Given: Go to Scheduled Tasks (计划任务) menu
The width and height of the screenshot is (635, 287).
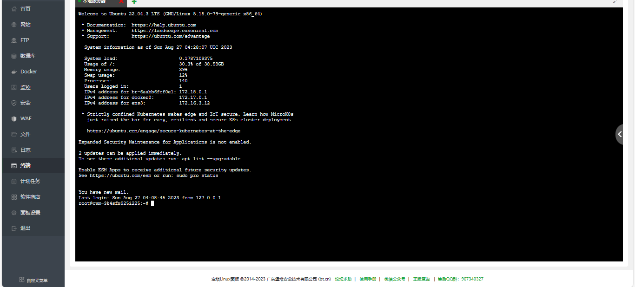Looking at the screenshot, I should pyautogui.click(x=30, y=181).
